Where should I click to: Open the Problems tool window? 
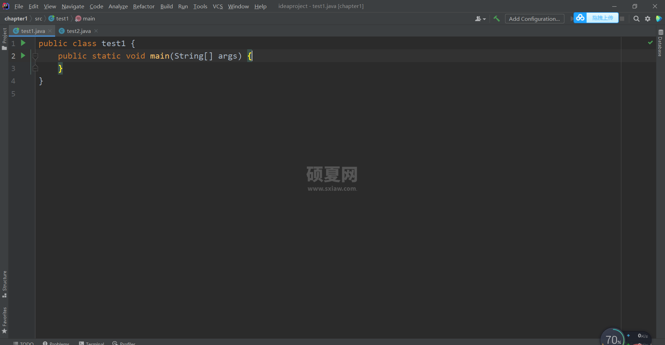point(56,343)
